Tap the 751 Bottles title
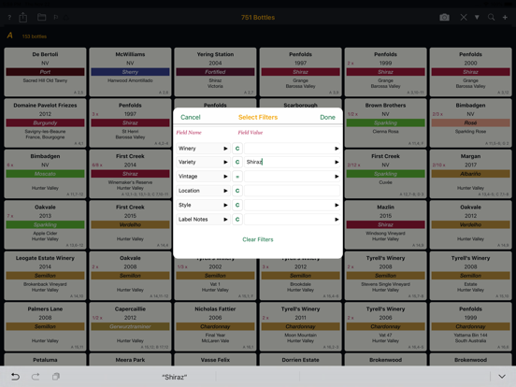Image resolution: width=516 pixels, height=387 pixels. tap(258, 18)
